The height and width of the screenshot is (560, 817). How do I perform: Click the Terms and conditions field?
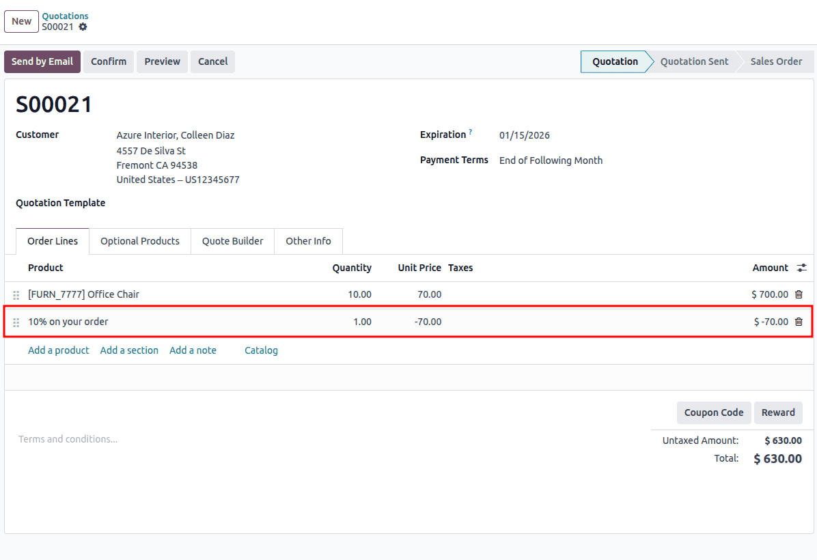pyautogui.click(x=68, y=439)
